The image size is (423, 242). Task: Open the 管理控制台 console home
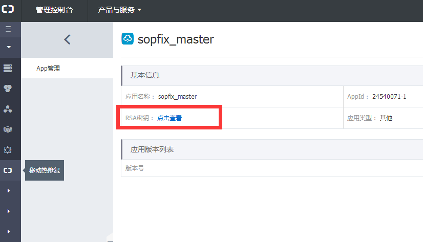(x=54, y=10)
